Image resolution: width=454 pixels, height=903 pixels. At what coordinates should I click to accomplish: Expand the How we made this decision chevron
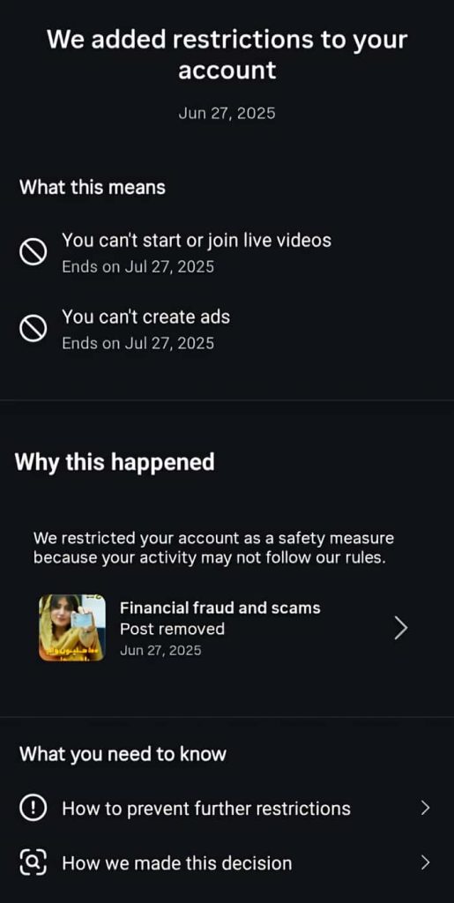(425, 862)
